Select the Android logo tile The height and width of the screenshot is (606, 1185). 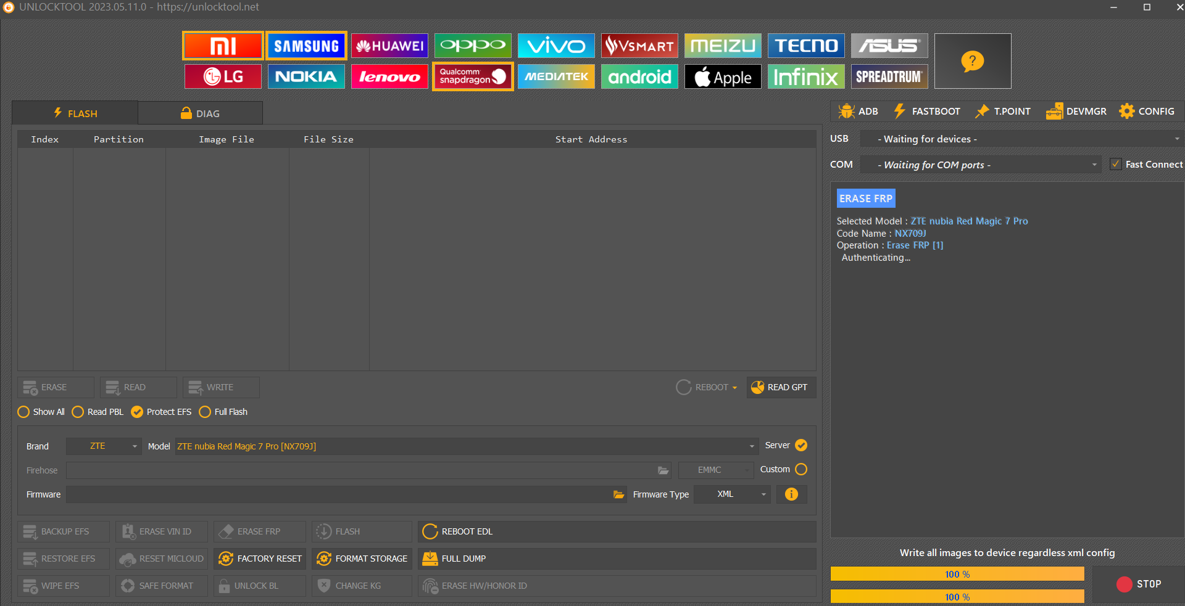(x=639, y=76)
